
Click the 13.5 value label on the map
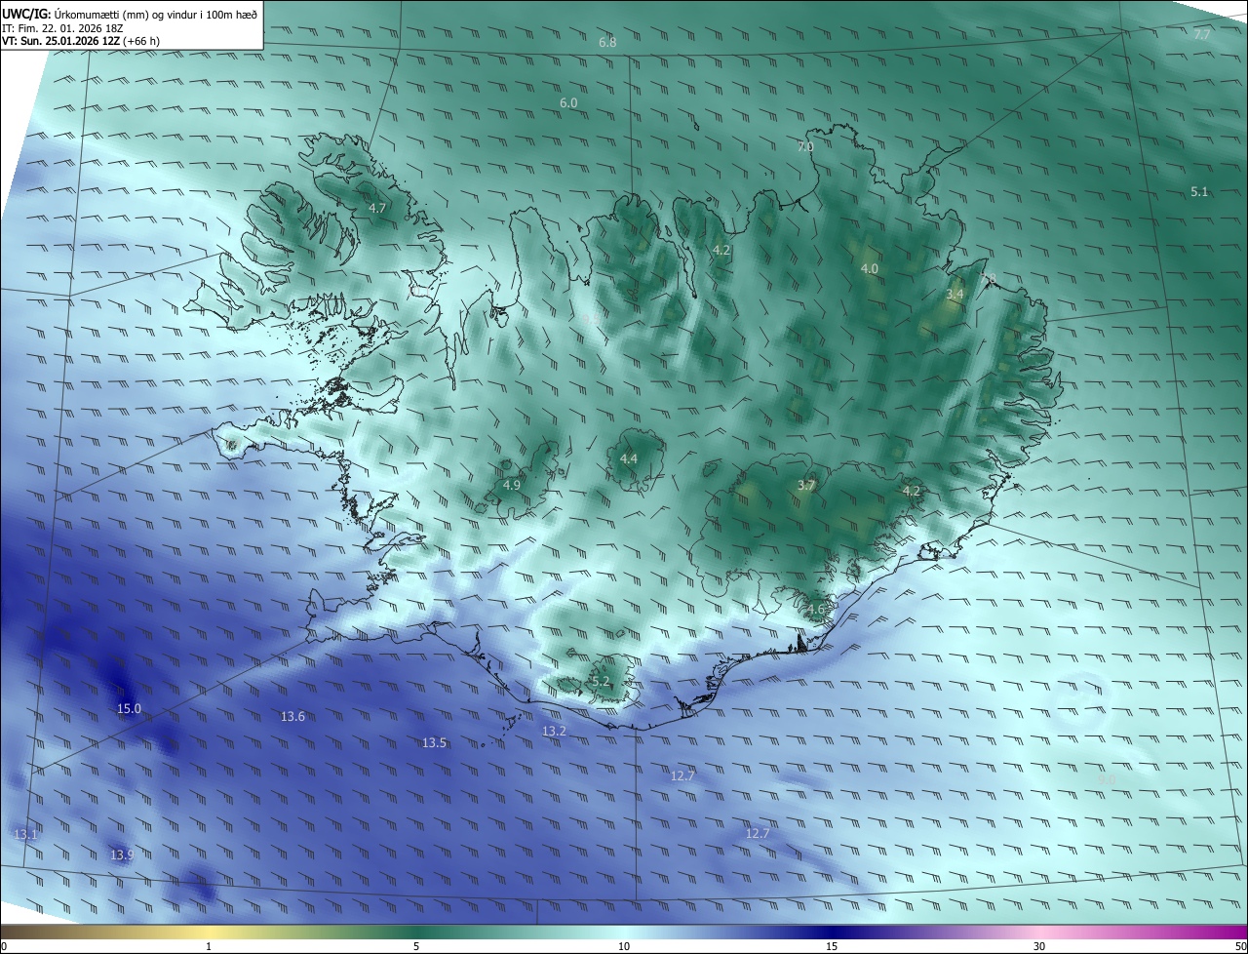click(434, 742)
